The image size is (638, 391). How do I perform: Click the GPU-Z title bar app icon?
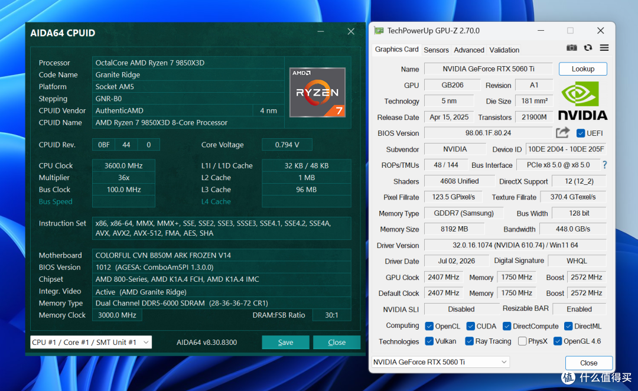point(379,31)
